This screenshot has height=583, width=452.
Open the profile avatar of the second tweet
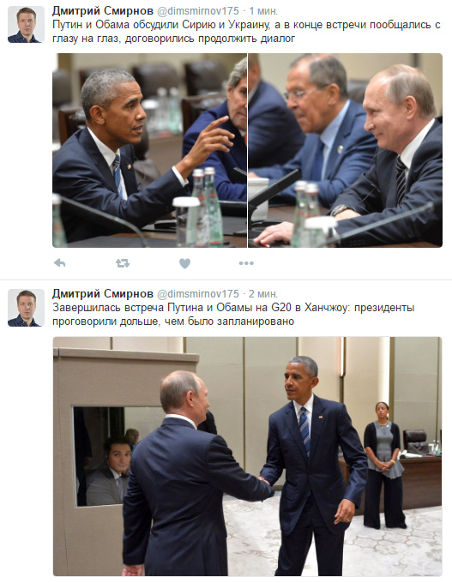click(x=26, y=308)
